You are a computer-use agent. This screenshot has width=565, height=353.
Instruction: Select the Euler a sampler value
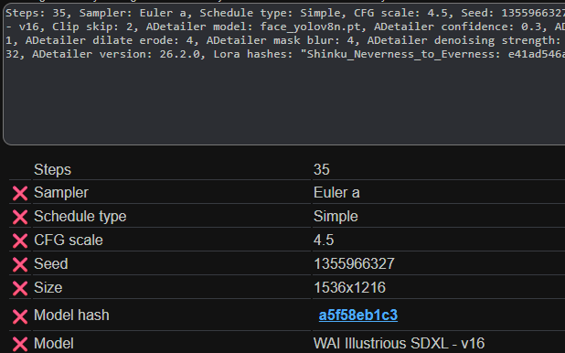pos(336,193)
